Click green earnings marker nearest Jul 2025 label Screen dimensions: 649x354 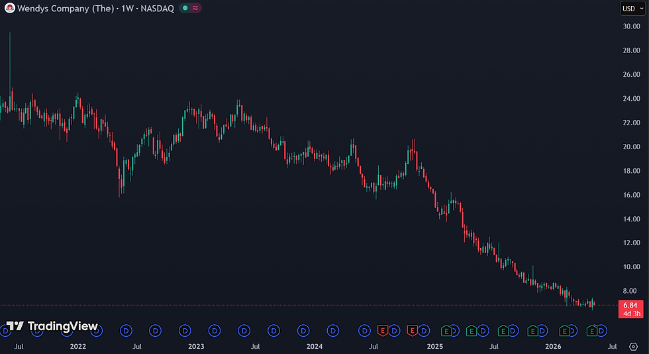503,331
